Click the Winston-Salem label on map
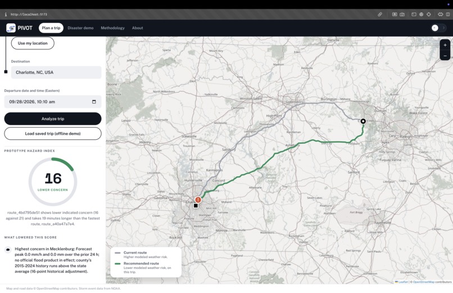This screenshot has width=453, height=293. [251, 98]
